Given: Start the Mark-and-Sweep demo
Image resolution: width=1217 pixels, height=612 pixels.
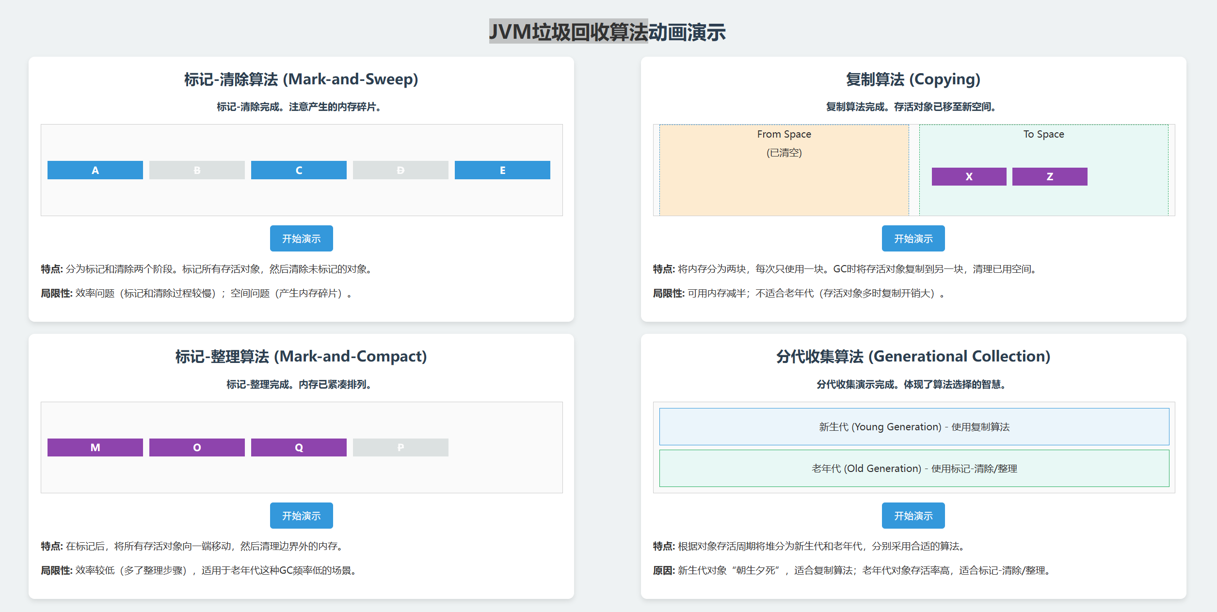Looking at the screenshot, I should [301, 238].
